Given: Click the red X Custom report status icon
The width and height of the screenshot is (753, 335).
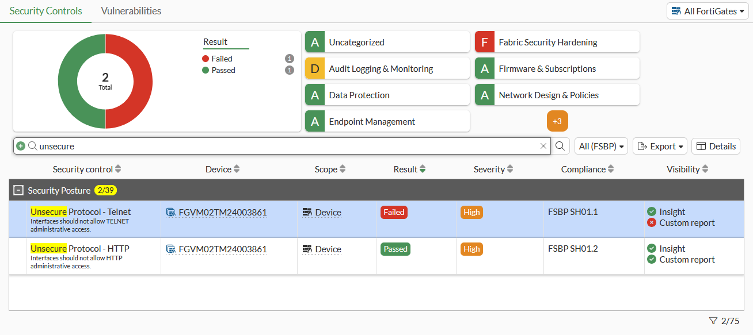Looking at the screenshot, I should click(652, 223).
